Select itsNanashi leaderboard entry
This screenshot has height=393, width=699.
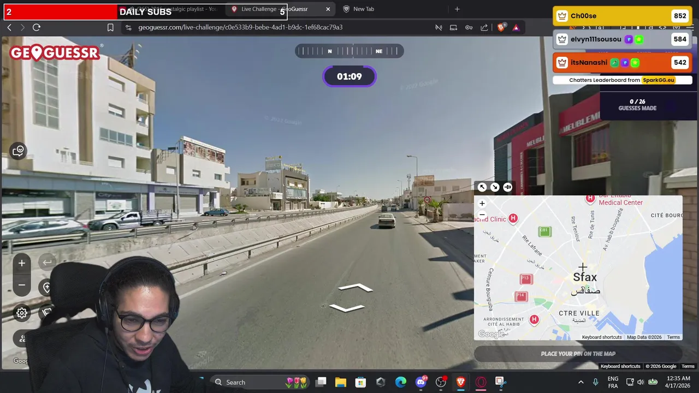[623, 63]
